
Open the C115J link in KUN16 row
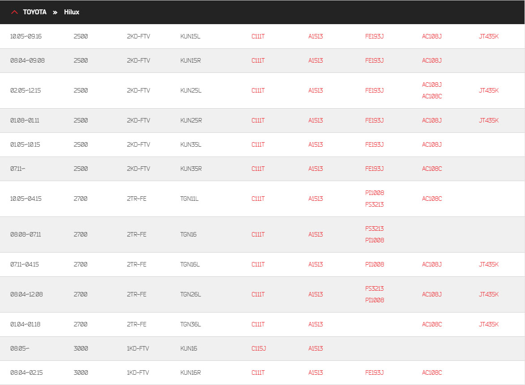259,348
